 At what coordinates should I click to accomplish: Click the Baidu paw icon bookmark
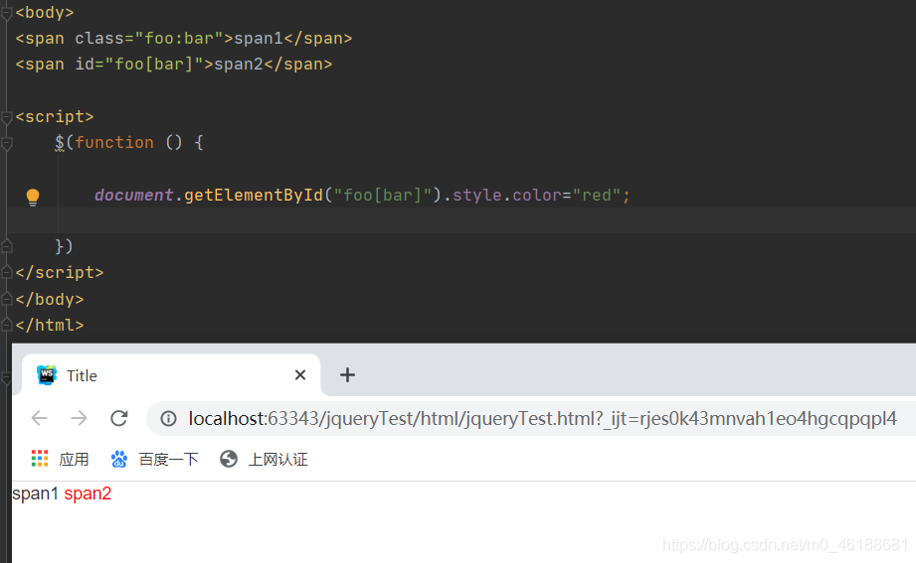[x=119, y=459]
